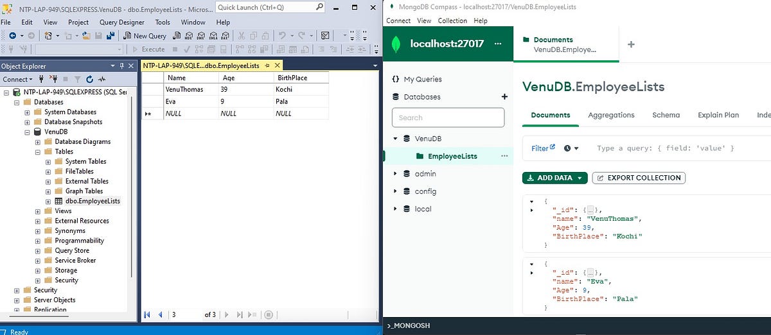Click the Compass sidebar Search input field
The image size is (771, 335).
coord(448,117)
